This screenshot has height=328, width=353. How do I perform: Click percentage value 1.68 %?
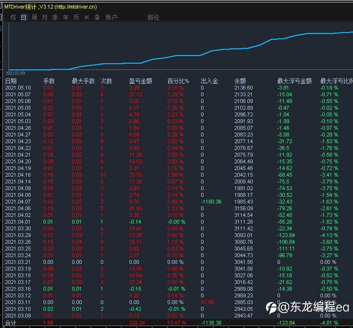tap(175, 175)
